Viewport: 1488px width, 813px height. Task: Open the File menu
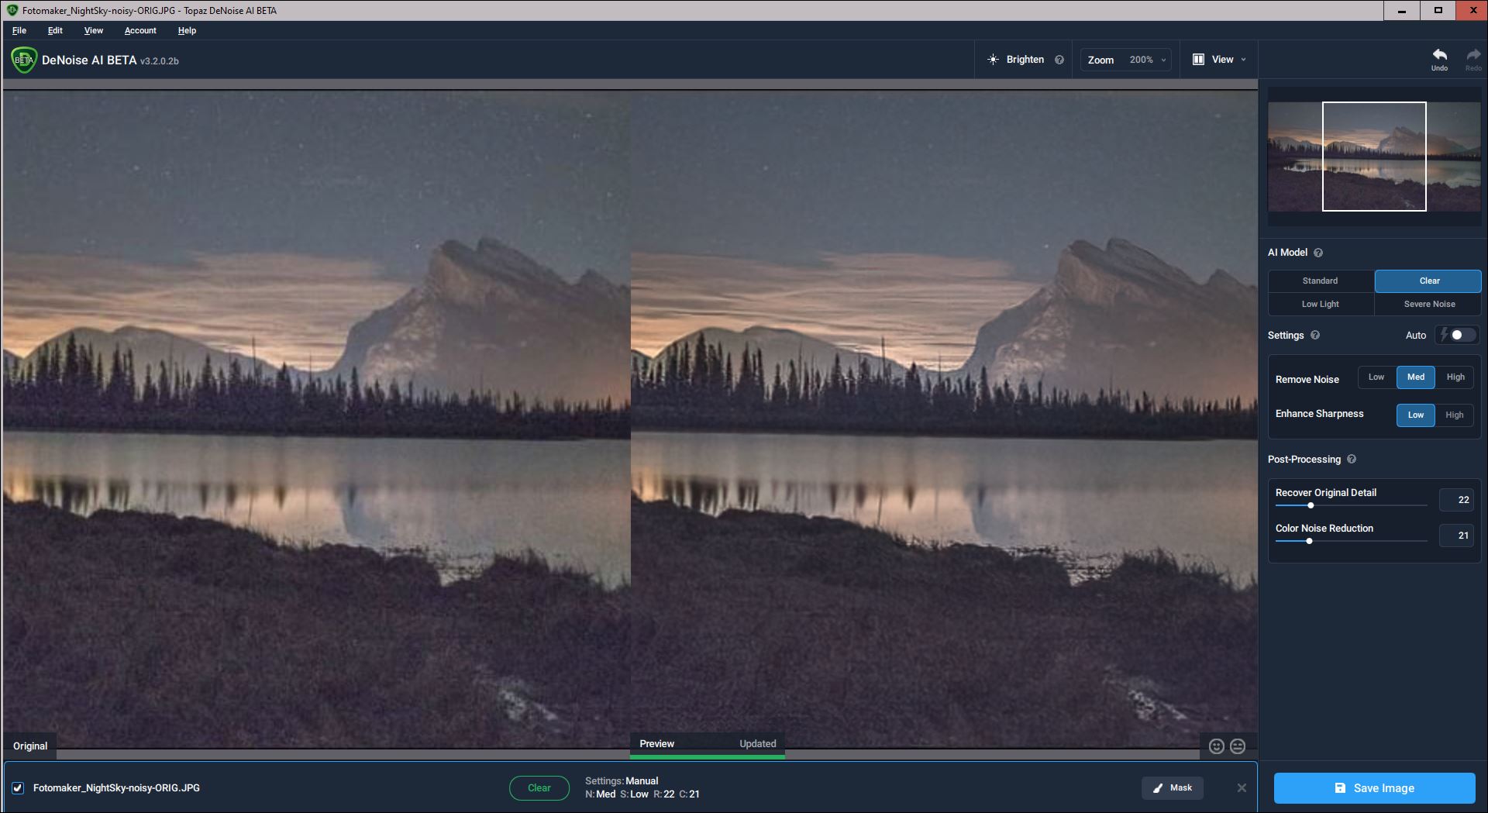pyautogui.click(x=19, y=31)
